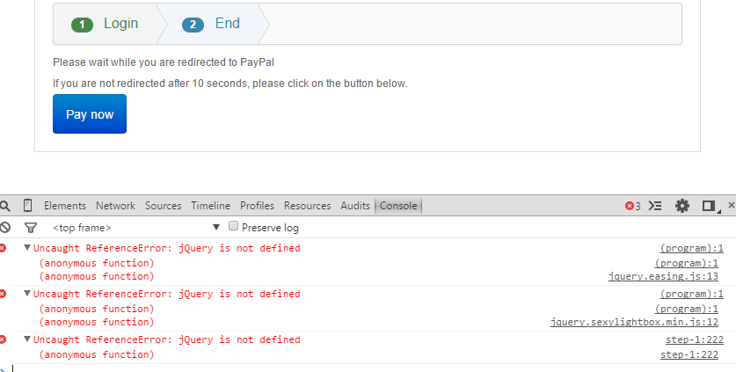Select the Login wizard step
Image resolution: width=736 pixels, height=372 pixels.
point(105,24)
